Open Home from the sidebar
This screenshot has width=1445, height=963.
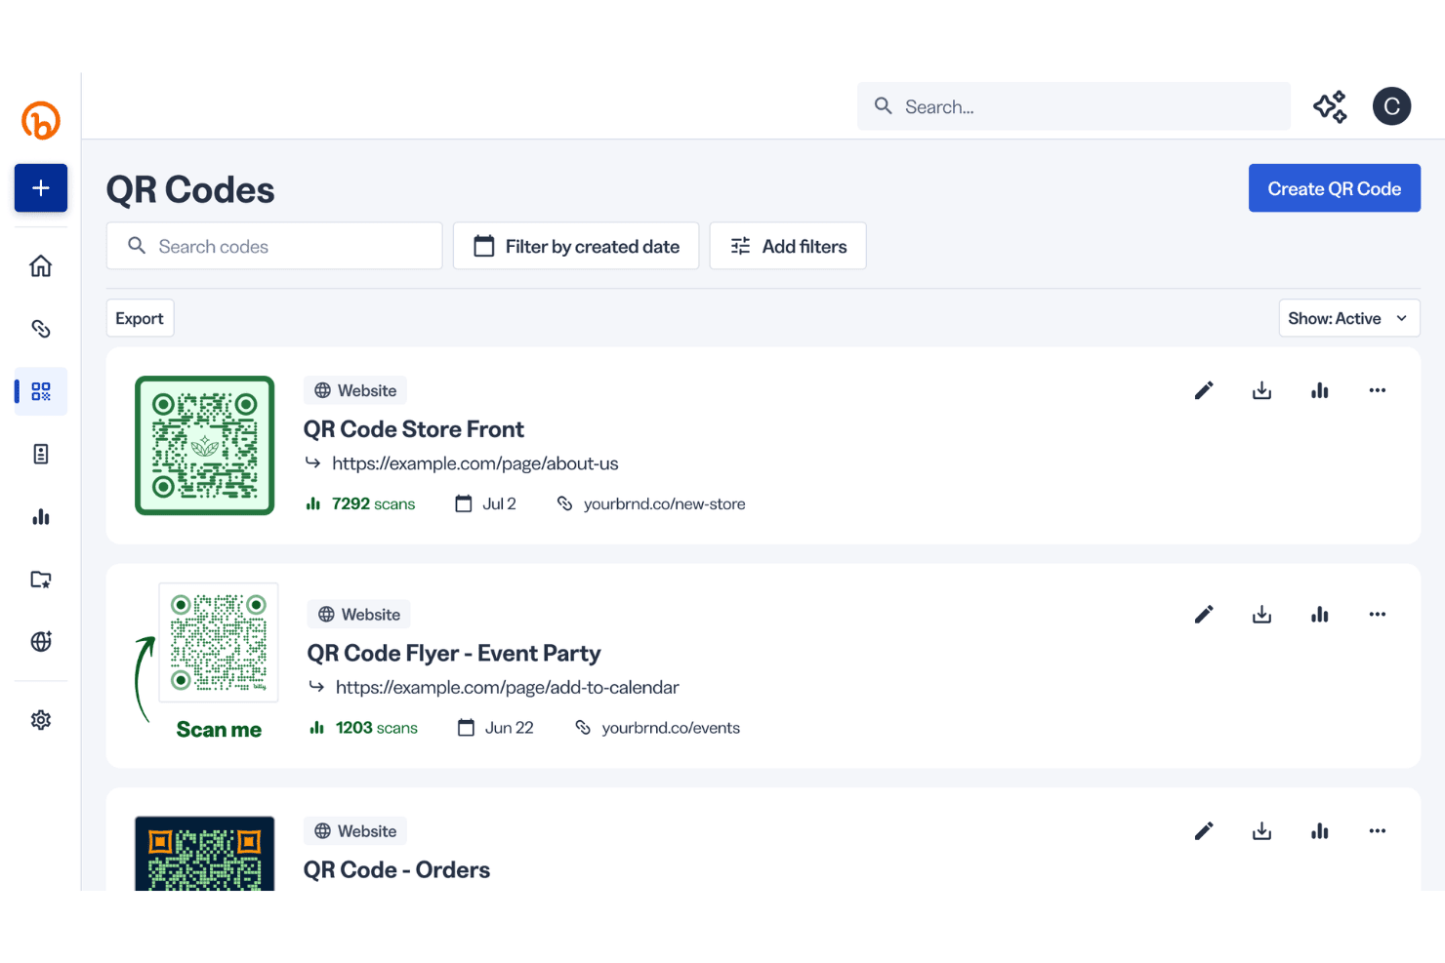click(41, 266)
